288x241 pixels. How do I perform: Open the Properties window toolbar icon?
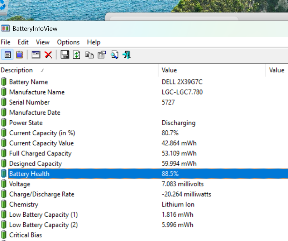(36, 55)
